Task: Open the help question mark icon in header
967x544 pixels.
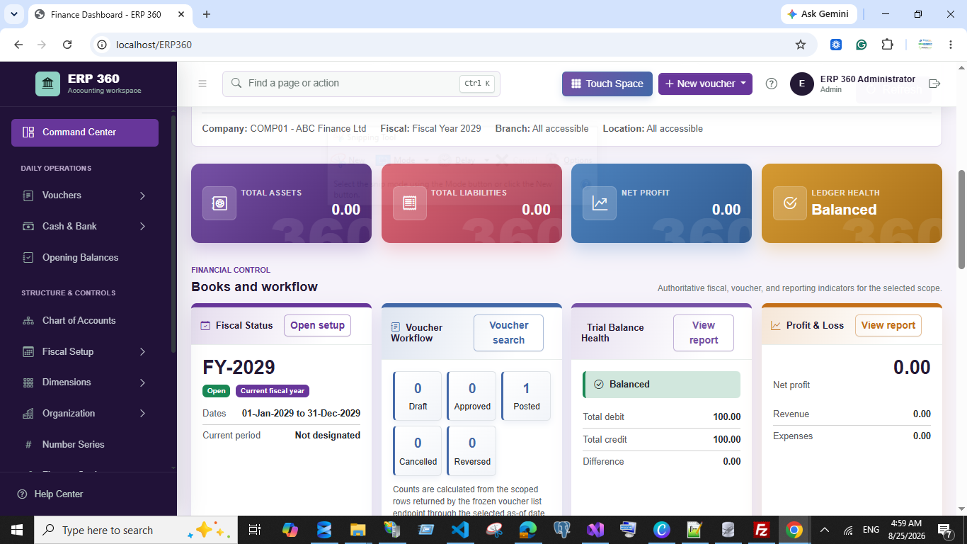Action: 772,84
